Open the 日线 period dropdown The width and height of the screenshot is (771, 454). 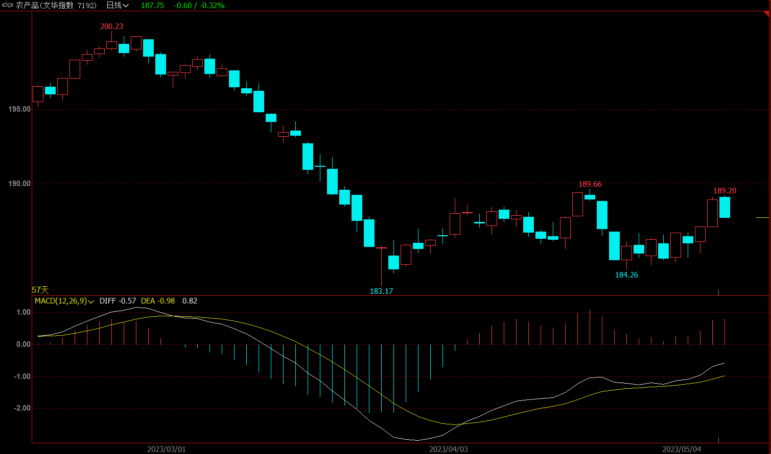pyautogui.click(x=118, y=6)
